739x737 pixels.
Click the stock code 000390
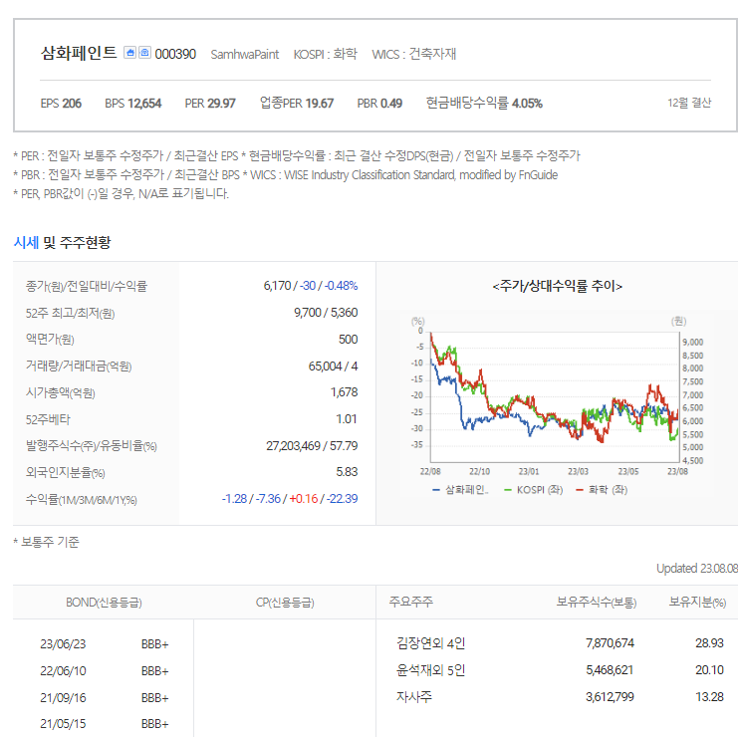point(175,54)
